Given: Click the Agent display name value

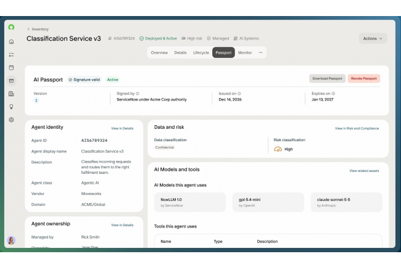Looking at the screenshot, I should click(x=102, y=151).
